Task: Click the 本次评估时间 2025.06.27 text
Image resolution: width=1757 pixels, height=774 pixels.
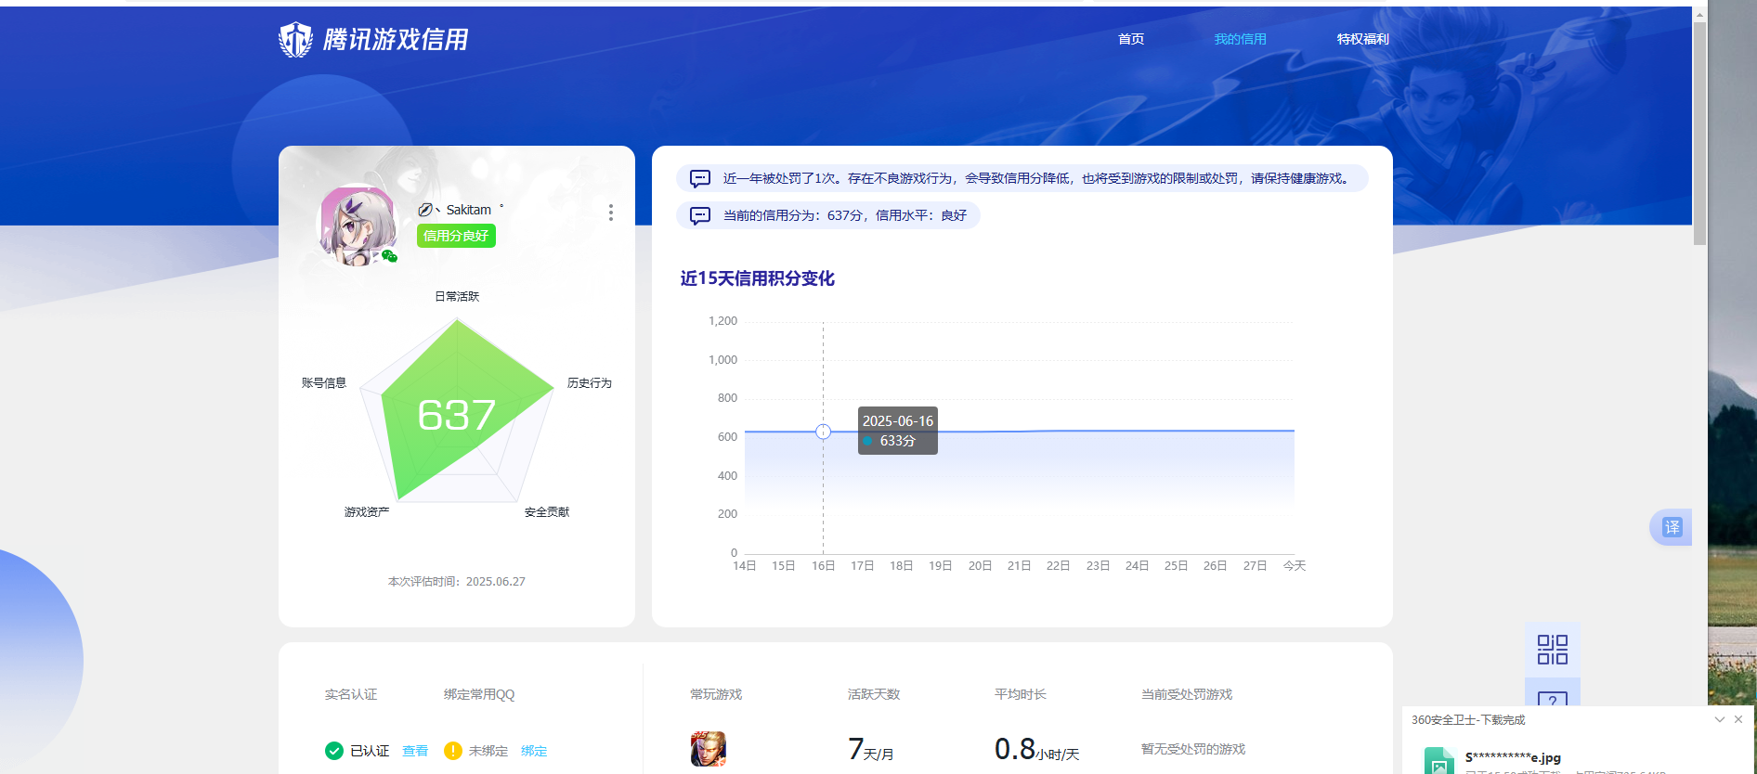Action: point(457,582)
